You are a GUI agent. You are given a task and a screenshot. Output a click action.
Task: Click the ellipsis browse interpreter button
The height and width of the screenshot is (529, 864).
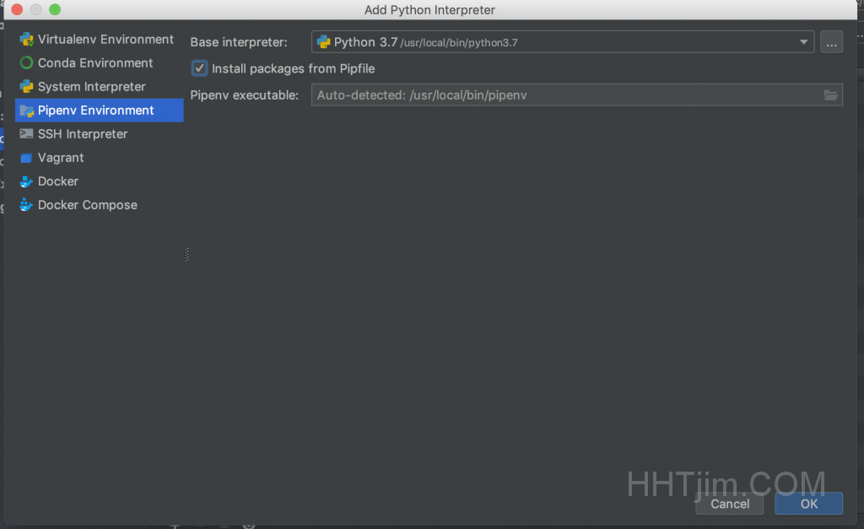[x=831, y=42]
